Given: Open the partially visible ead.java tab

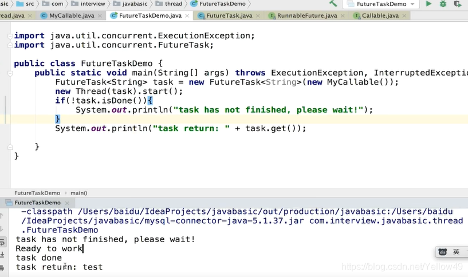Looking at the screenshot, I should (x=12, y=15).
